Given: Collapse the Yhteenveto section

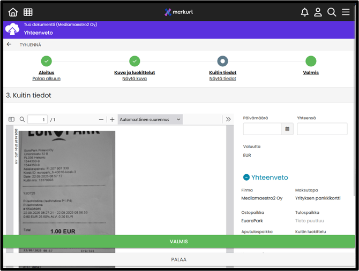Looking at the screenshot, I should coord(246,177).
